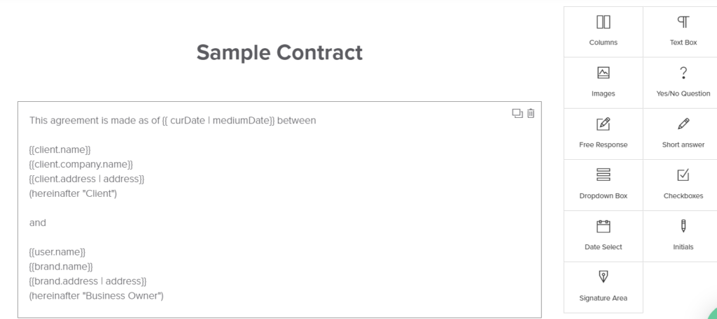Click the {{brand.address | address}} line
Image resolution: width=717 pixels, height=319 pixels.
coord(88,281)
